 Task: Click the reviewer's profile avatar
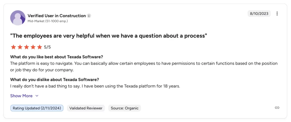click(x=18, y=18)
